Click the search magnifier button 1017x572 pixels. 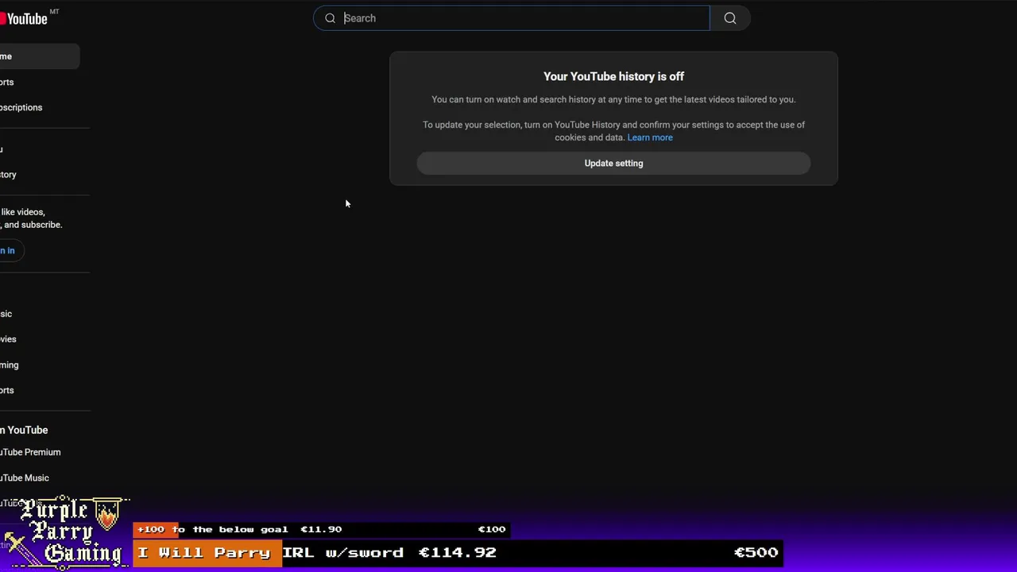(730, 18)
